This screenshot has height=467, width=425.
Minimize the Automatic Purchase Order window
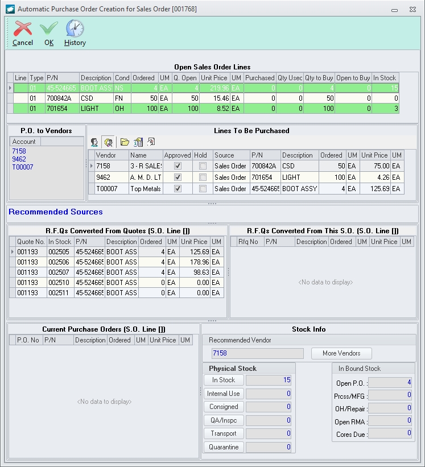[395, 10]
